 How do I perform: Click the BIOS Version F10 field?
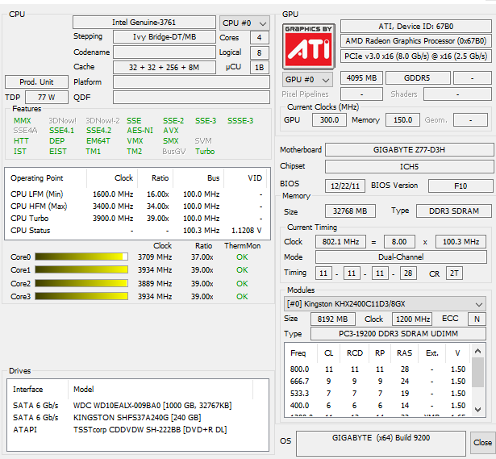point(461,186)
